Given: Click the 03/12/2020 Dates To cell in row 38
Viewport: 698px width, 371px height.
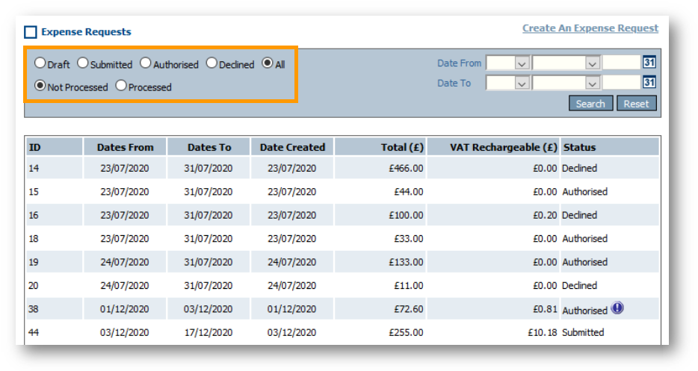Looking at the screenshot, I should point(209,309).
